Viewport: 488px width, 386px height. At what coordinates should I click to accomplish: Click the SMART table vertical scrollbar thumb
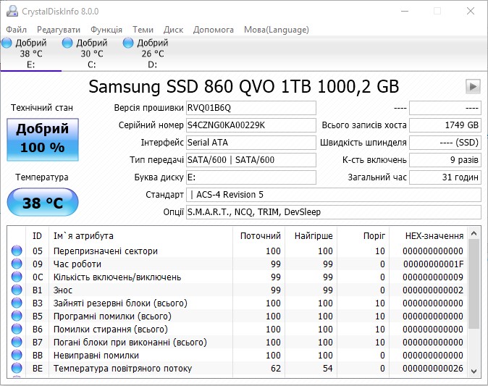[x=474, y=284]
